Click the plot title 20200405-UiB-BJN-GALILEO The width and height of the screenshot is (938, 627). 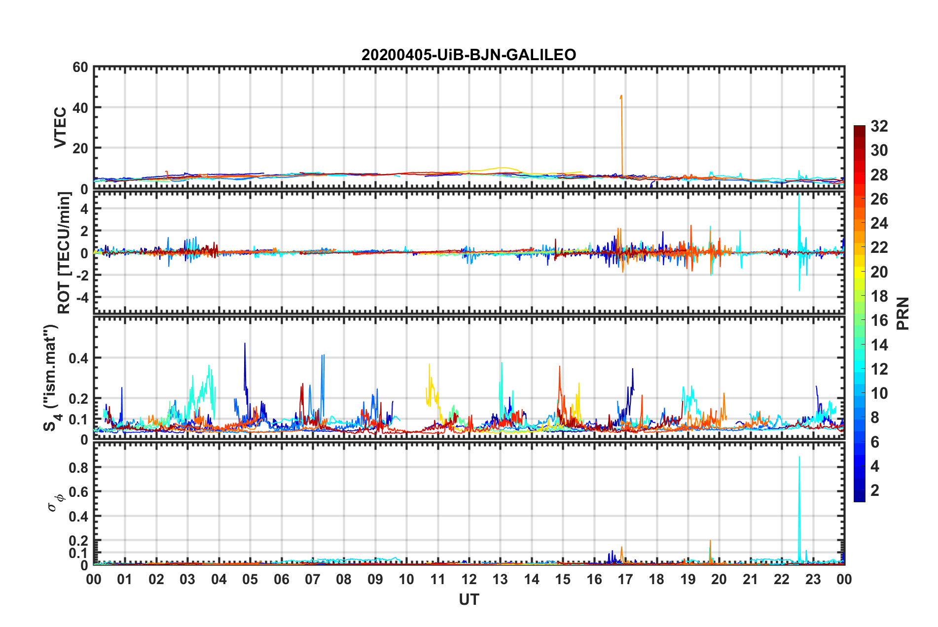pos(469,55)
